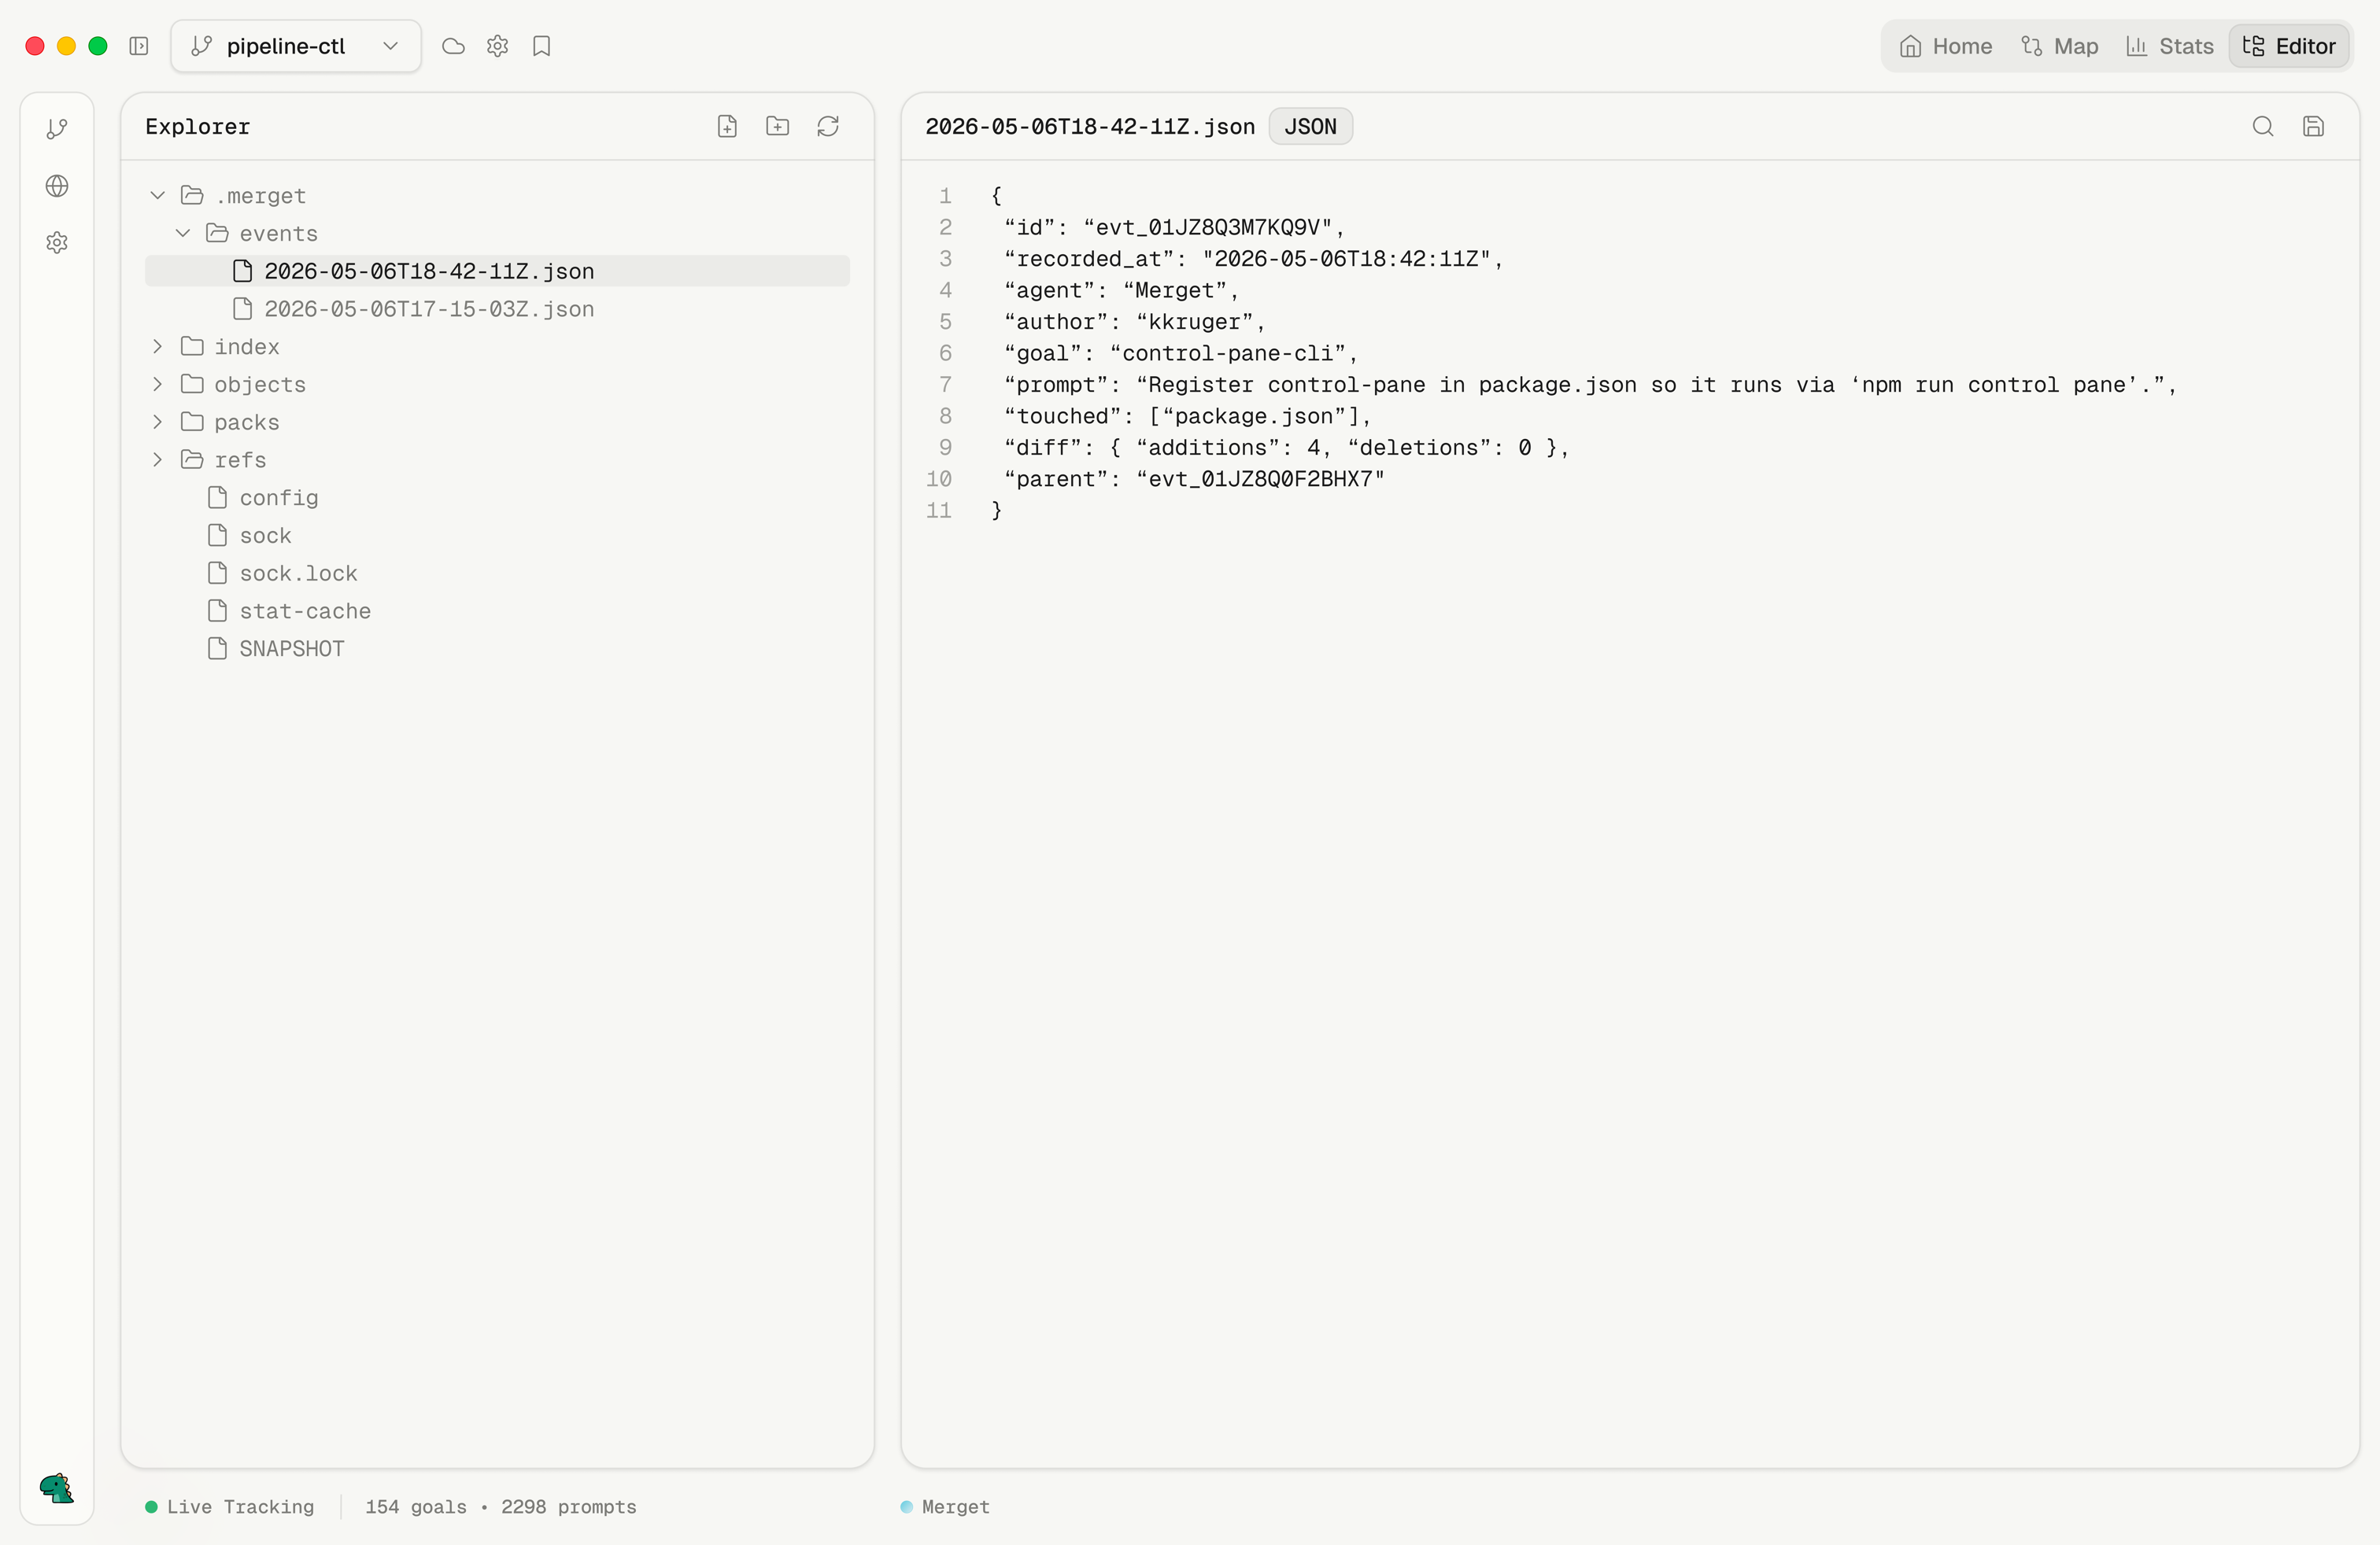Search within the open JSON file

coord(2263,126)
